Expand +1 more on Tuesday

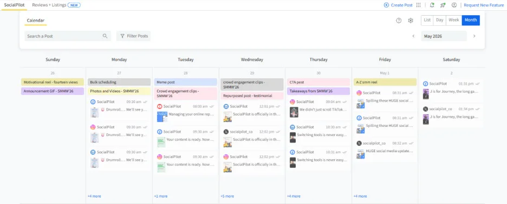tap(161, 196)
